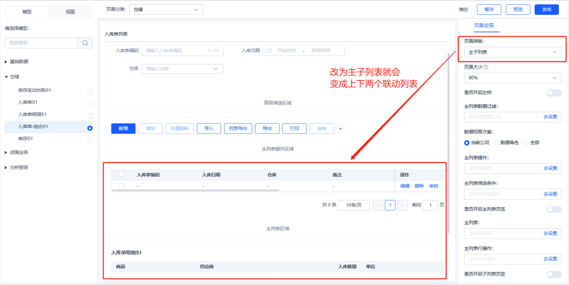569x285 pixels.
Task: Choose the 全部 permission option
Action: click(531, 142)
